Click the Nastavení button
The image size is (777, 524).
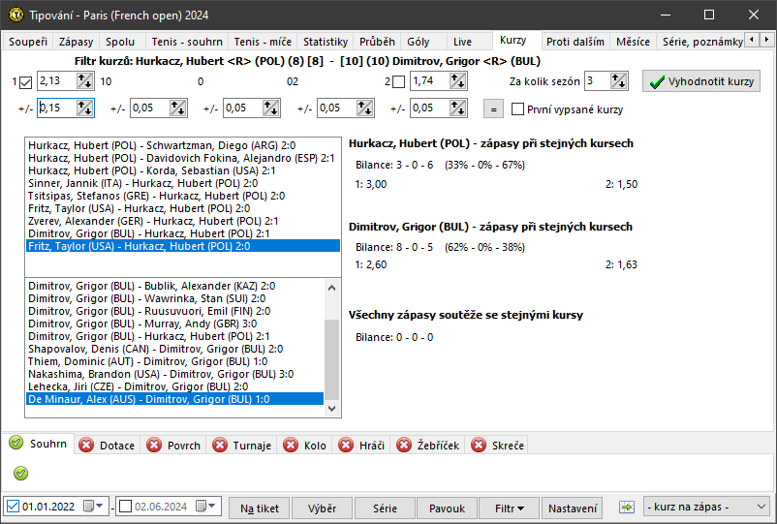coord(573,508)
